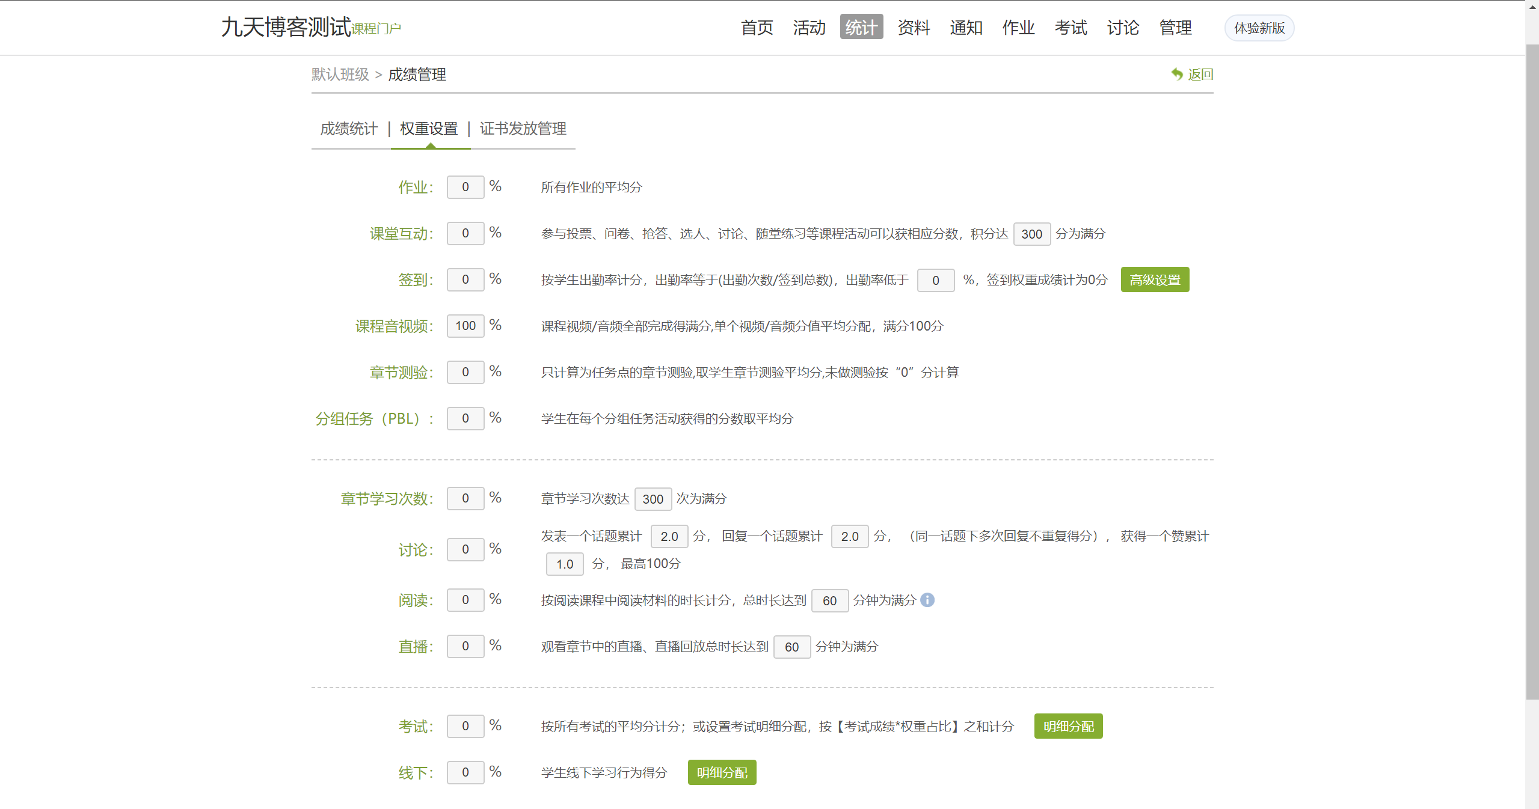
Task: Switch to the 证书发放管理 tab
Action: point(523,129)
